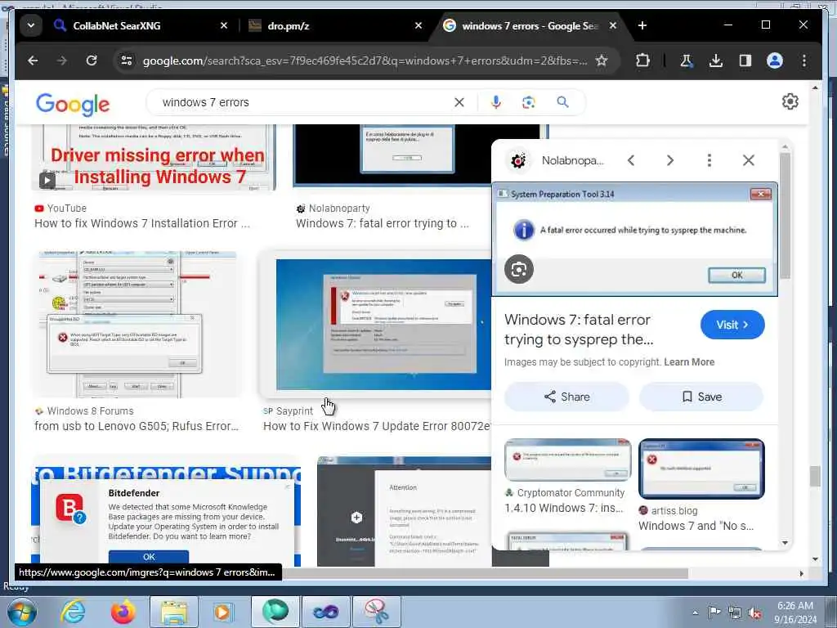The height and width of the screenshot is (628, 837).
Task: Reload the current page
Action: pos(92,61)
